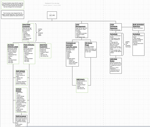Click the 'Vehicle Details' heading
This screenshot has width=150, height=127.
point(18,90)
